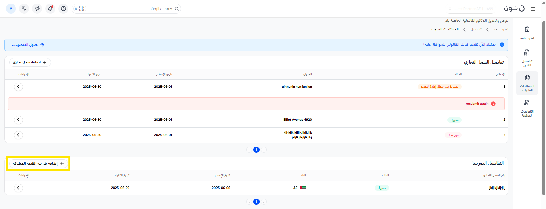Expand the Elliot Avenue 4920 row

[x=18, y=120]
